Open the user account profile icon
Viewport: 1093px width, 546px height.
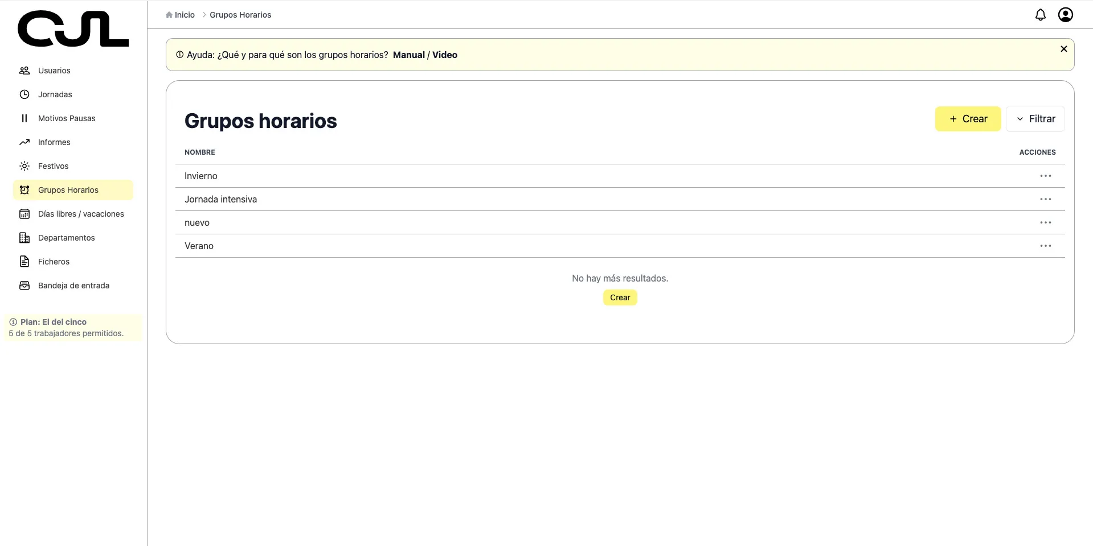(1065, 15)
